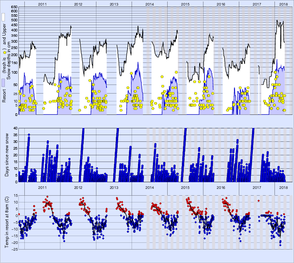Click the lavender Resort snow depth legend box
This screenshot has height=263, width=294.
(3, 83)
